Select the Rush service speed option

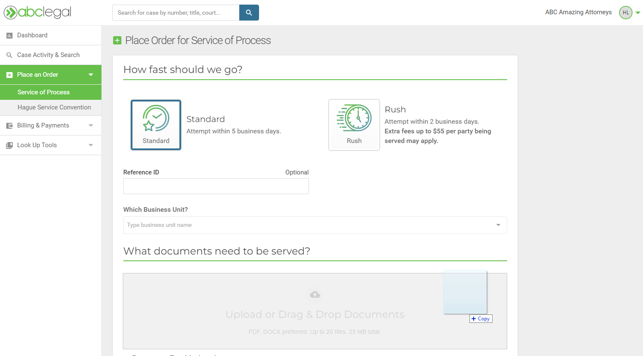pos(354,125)
